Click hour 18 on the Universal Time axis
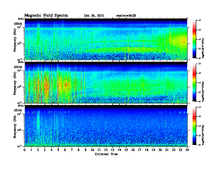 tap(146, 150)
